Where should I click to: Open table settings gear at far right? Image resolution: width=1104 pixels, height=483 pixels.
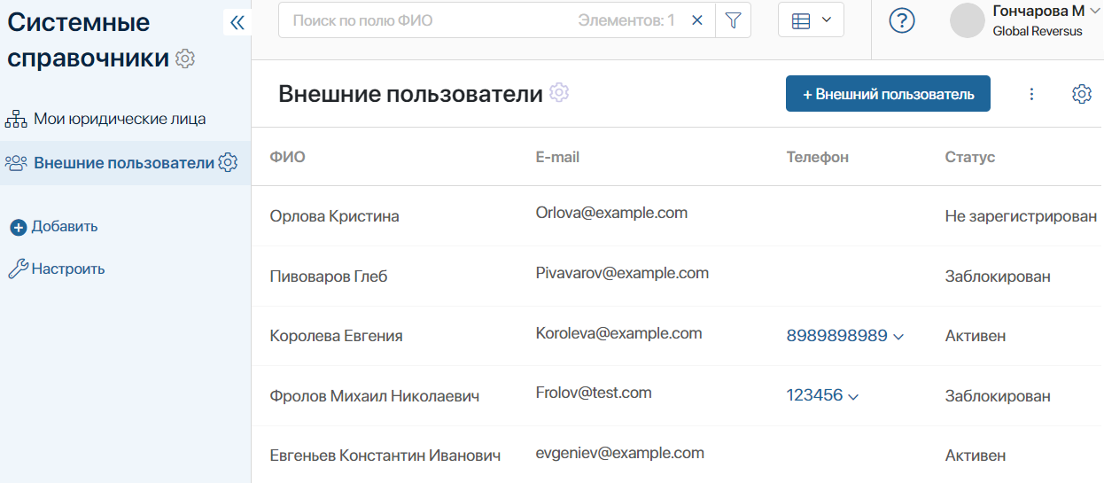[x=1082, y=94]
